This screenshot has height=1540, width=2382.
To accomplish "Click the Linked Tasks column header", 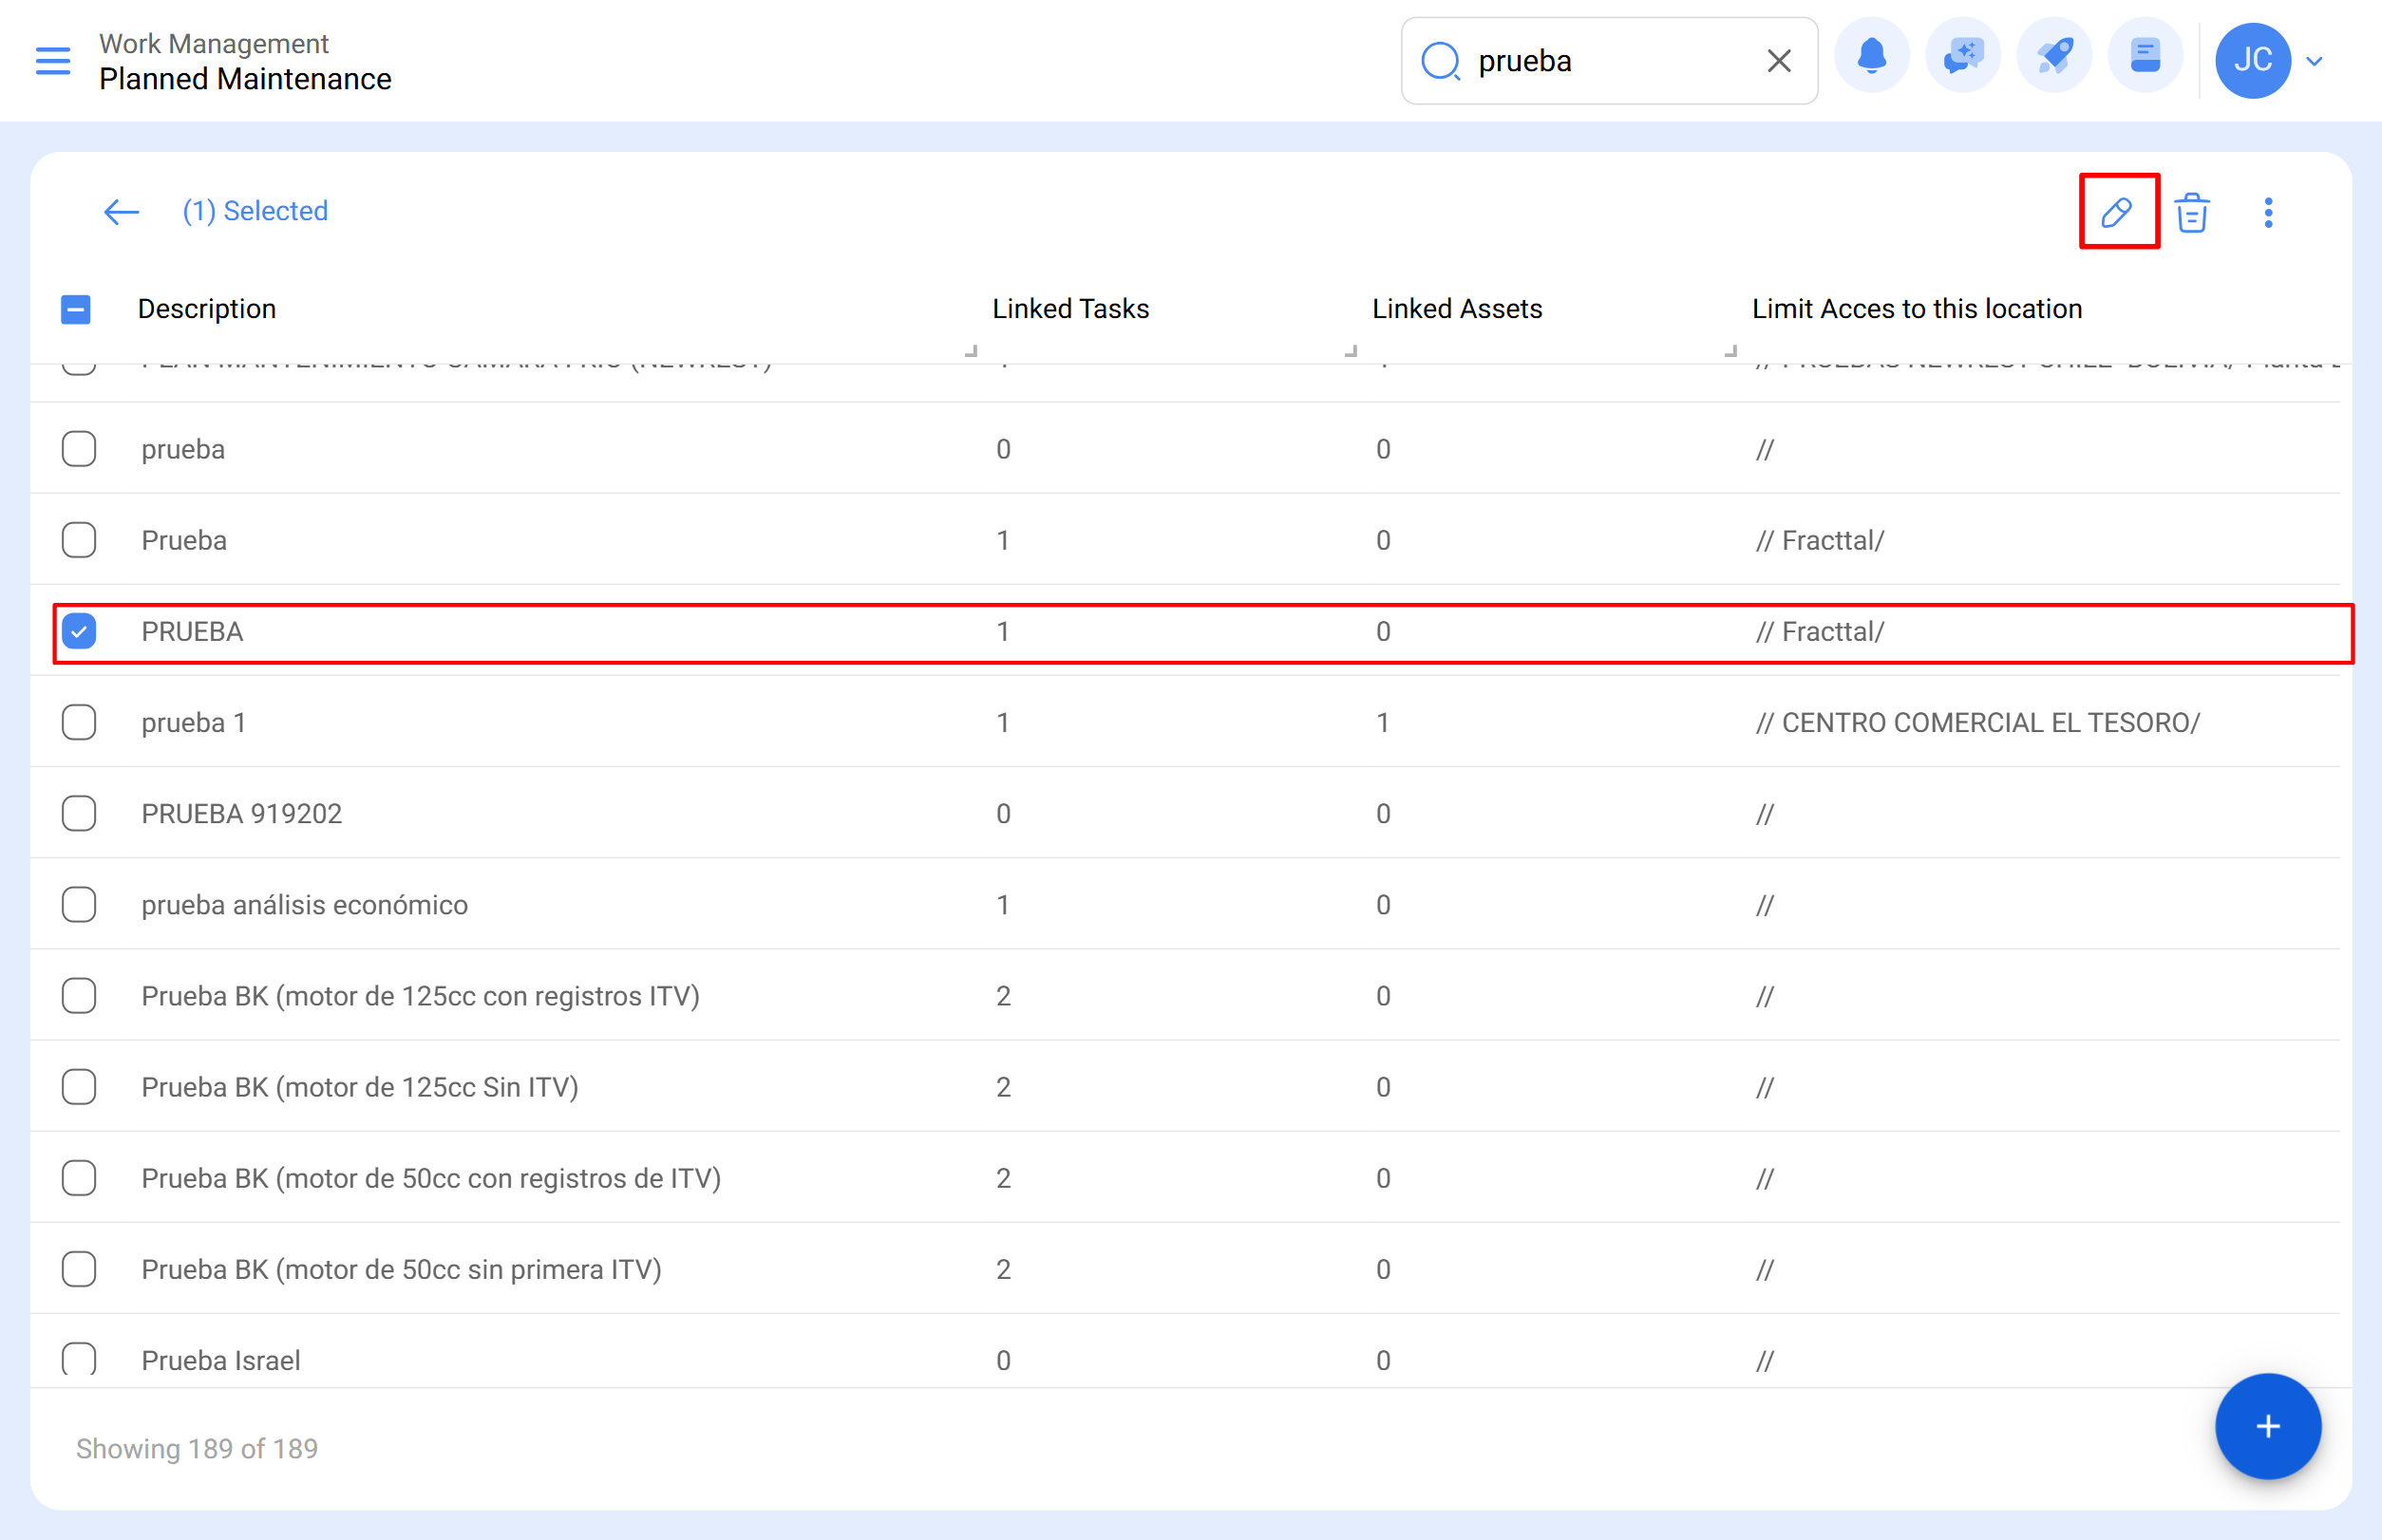I will (x=1069, y=309).
